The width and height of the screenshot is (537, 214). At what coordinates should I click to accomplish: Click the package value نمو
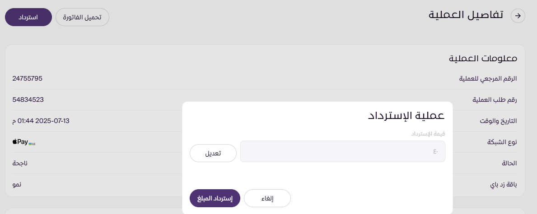pyautogui.click(x=17, y=185)
